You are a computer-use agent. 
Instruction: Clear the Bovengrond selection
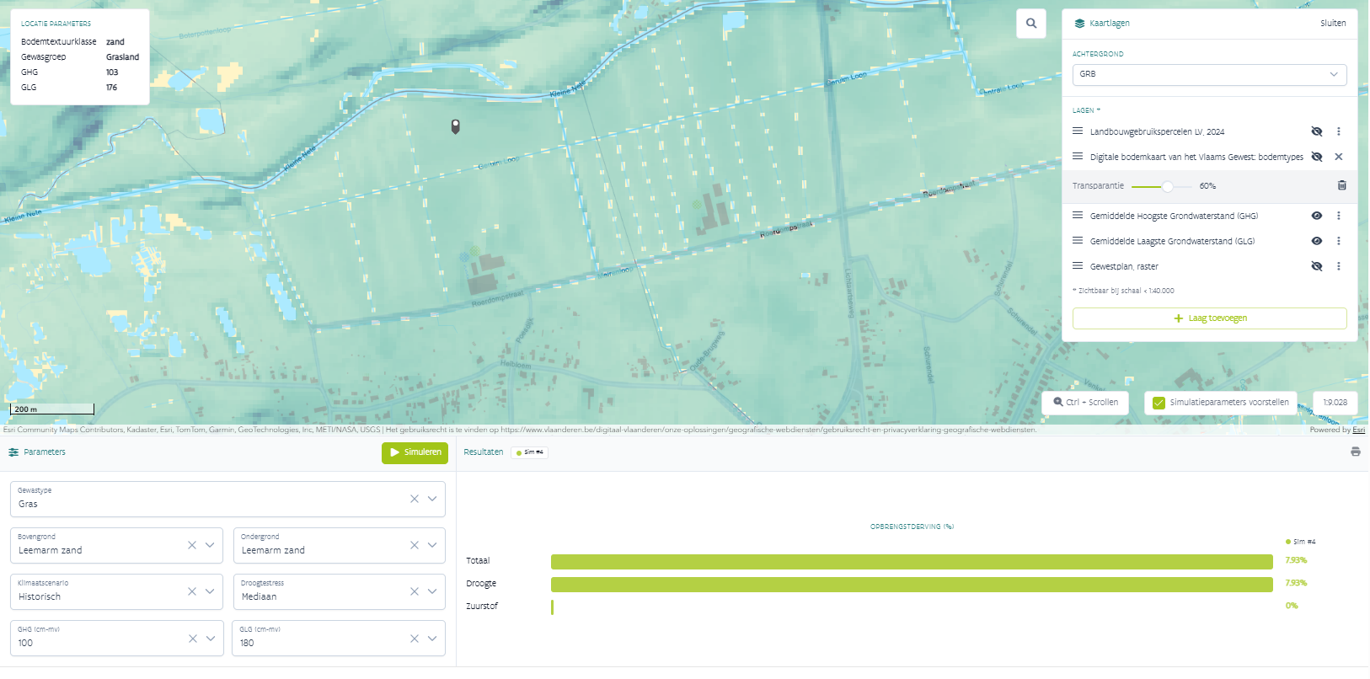[192, 545]
